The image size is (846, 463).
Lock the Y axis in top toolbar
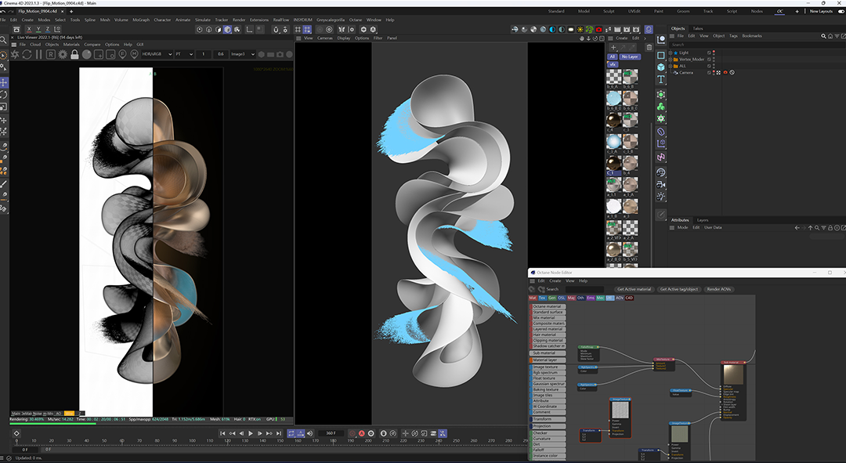pos(38,29)
